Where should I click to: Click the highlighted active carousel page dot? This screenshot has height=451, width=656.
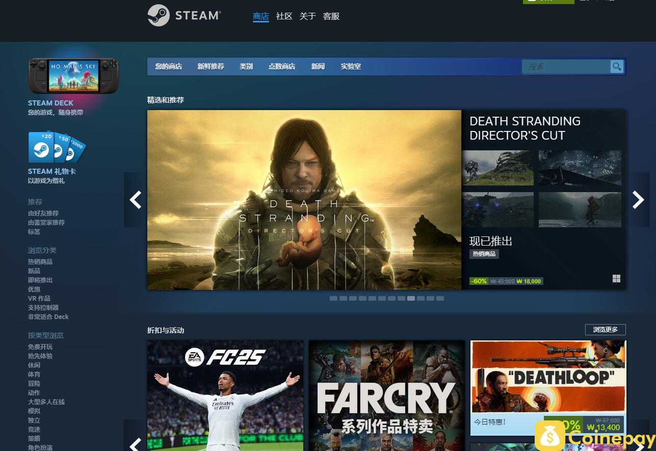411,298
